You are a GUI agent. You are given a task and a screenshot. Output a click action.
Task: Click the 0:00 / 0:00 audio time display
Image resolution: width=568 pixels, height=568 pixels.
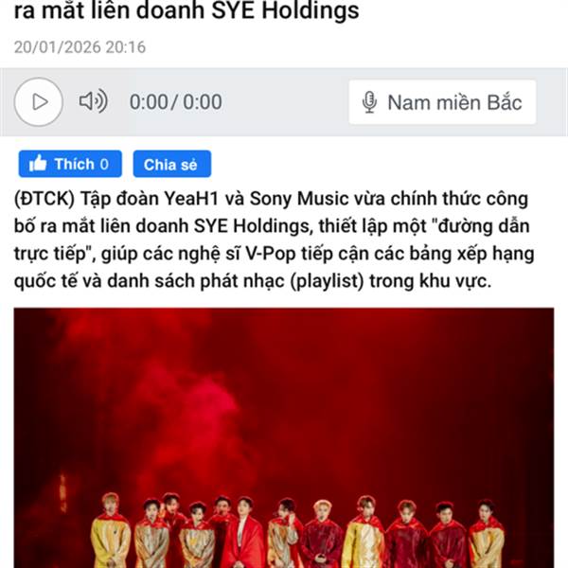tap(176, 102)
